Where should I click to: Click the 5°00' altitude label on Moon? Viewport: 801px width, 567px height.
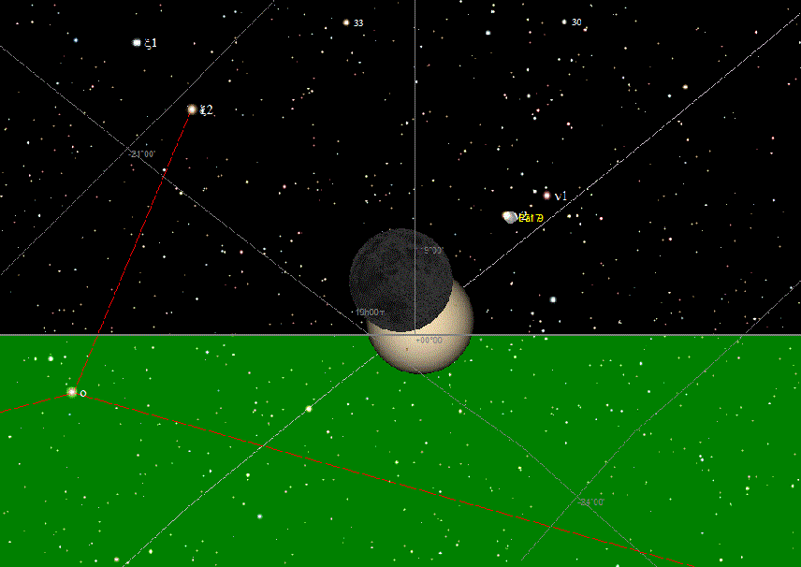point(433,251)
